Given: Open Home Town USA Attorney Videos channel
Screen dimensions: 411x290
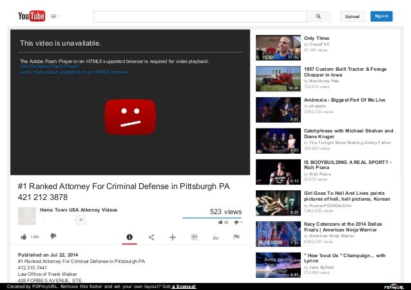Looking at the screenshot, I should tap(79, 210).
